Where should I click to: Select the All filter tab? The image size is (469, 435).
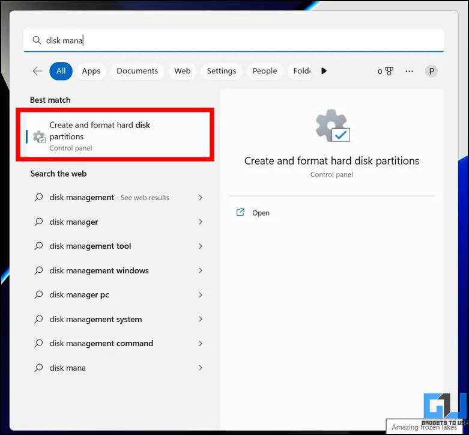[x=61, y=71]
